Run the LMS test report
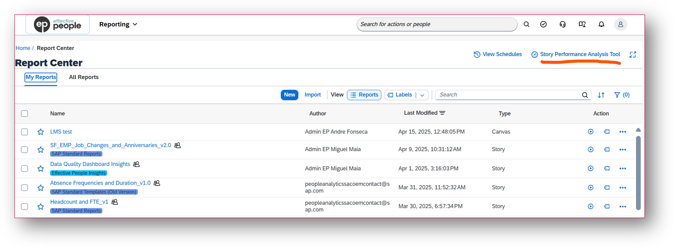The width and height of the screenshot is (674, 247). (591, 132)
